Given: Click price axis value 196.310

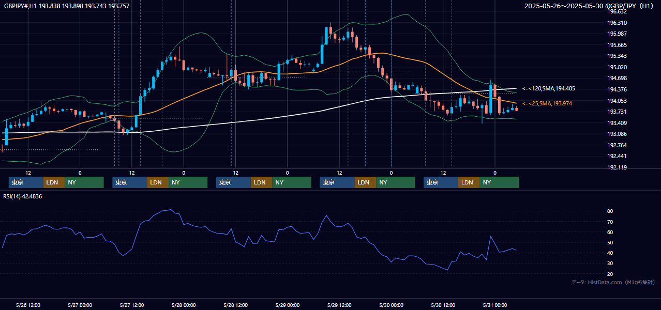Looking at the screenshot, I should coord(617,23).
